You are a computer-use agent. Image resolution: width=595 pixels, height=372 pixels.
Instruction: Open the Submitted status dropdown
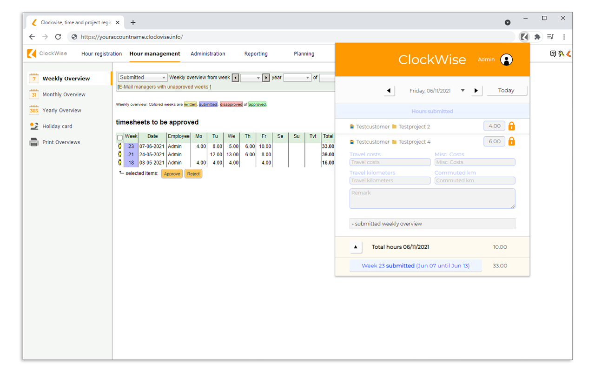(x=142, y=77)
